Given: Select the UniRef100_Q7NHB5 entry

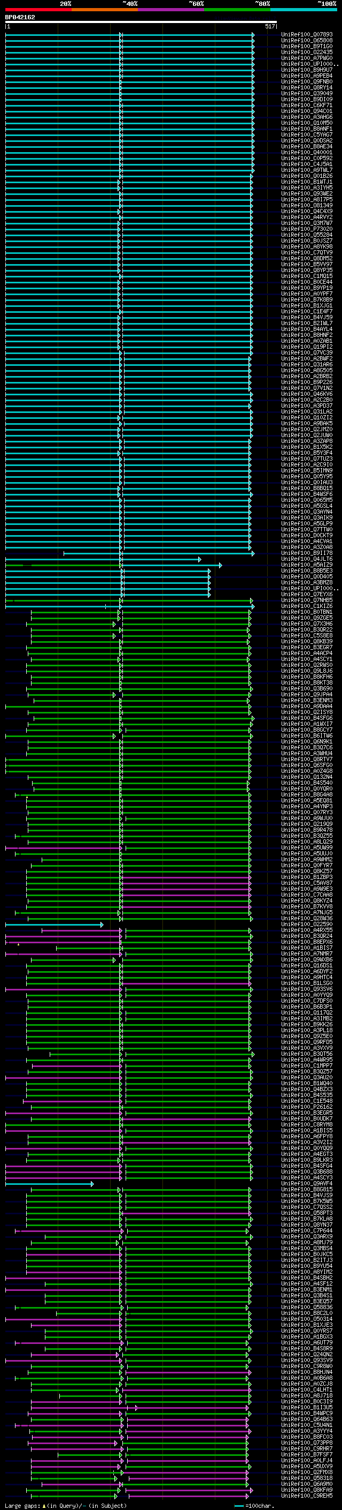Looking at the screenshot, I should (x=307, y=600).
